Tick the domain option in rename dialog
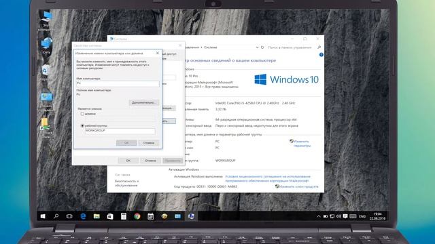 [x=82, y=114]
